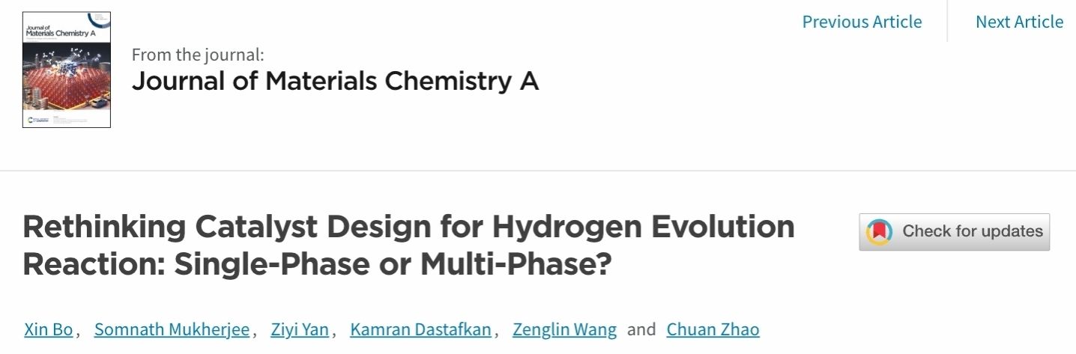Click the divider between Previous and Next Article
The height and width of the screenshot is (354, 1076).
(948, 22)
